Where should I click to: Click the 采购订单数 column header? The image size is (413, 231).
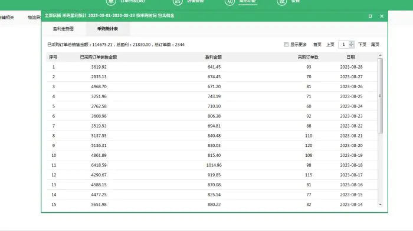(308, 57)
